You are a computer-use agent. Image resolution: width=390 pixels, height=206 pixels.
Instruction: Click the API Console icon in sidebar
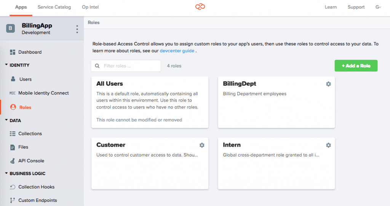click(12, 161)
